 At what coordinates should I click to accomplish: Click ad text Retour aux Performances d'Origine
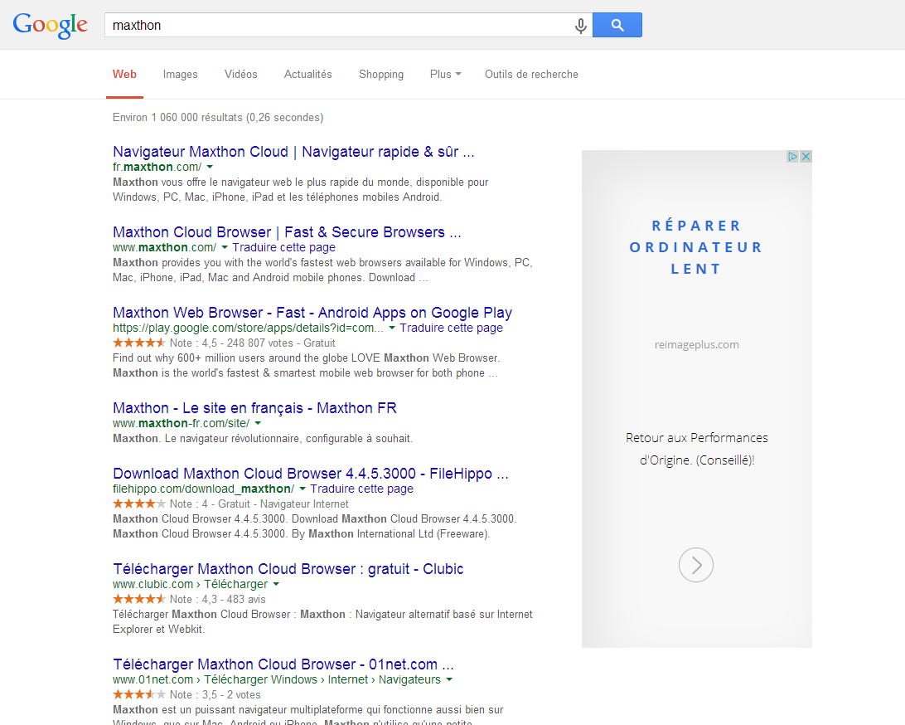(x=697, y=449)
